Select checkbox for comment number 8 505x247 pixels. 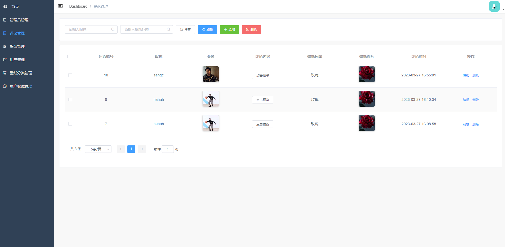(70, 99)
